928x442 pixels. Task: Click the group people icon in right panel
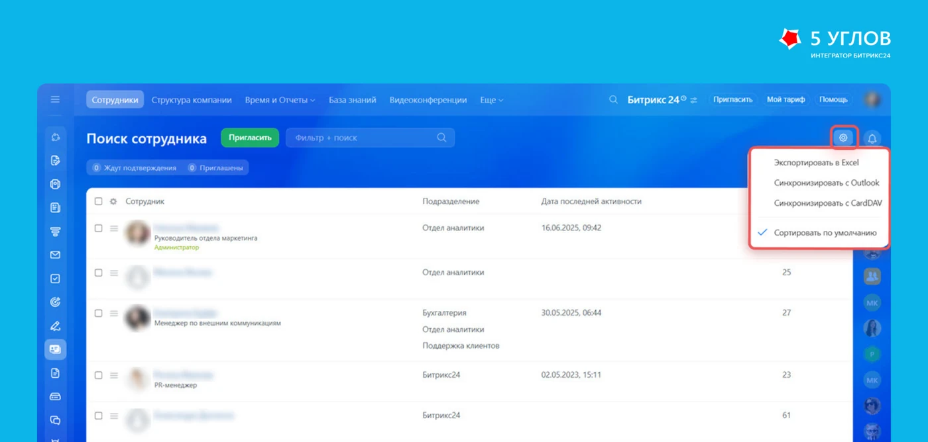(872, 276)
